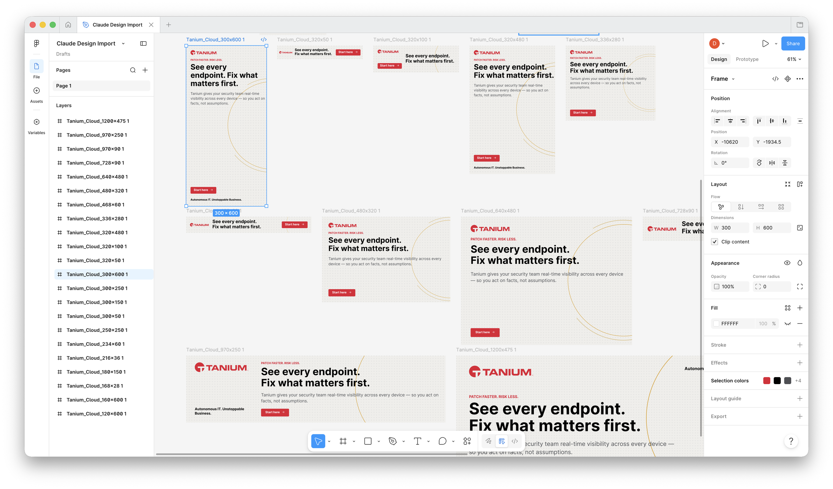833x489 pixels.
Task: Rotate frame 90 degrees icon
Action: point(759,163)
